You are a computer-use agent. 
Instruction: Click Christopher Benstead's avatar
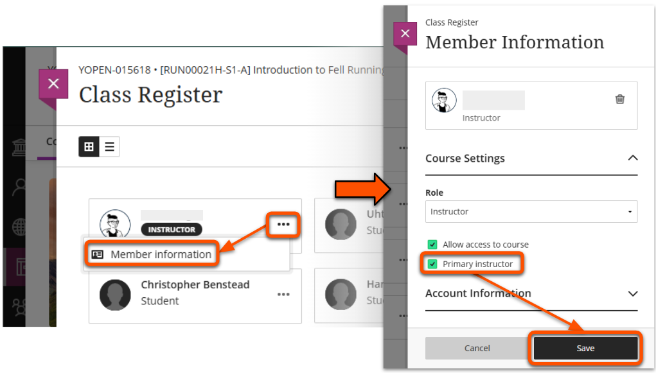[116, 294]
